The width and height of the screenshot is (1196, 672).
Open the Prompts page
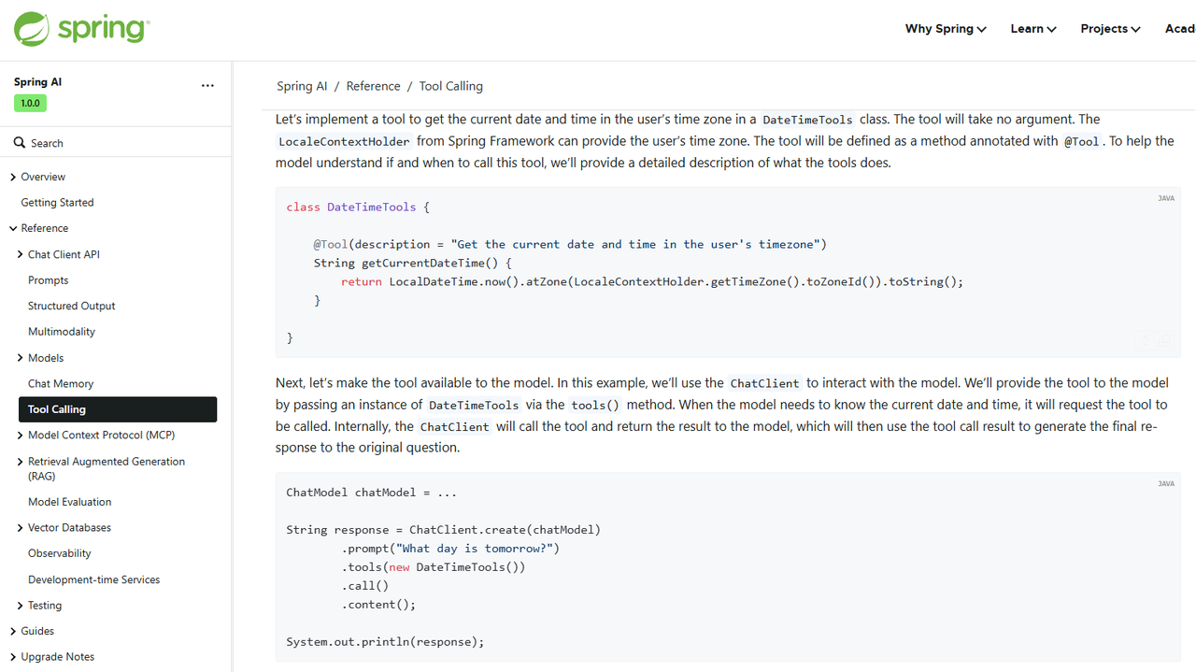[x=49, y=280]
